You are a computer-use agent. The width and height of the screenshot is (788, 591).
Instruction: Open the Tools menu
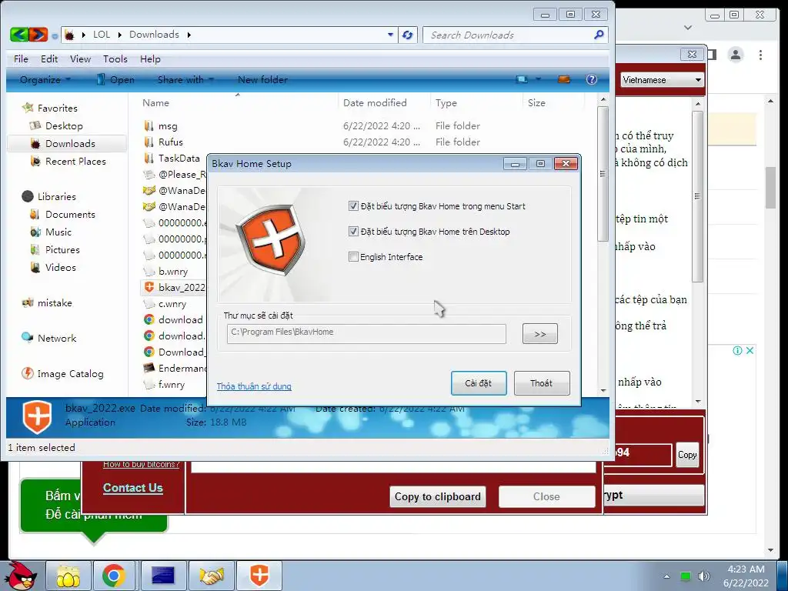tap(115, 58)
